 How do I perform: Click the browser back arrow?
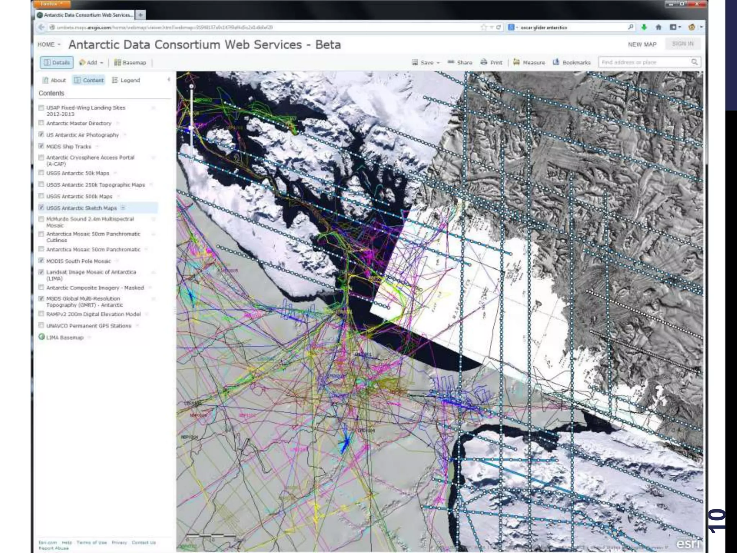[x=41, y=27]
